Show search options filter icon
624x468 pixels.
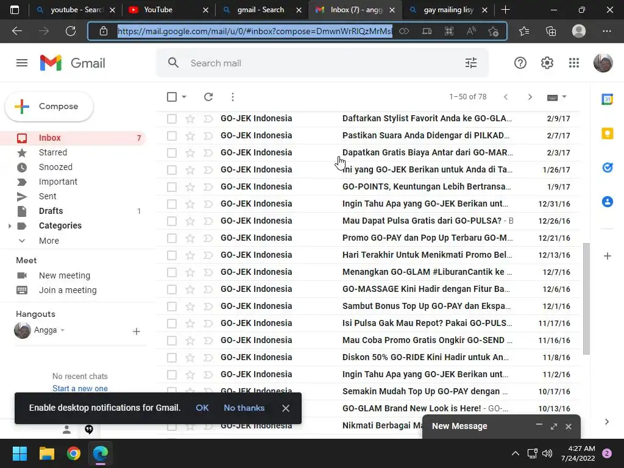[471, 63]
